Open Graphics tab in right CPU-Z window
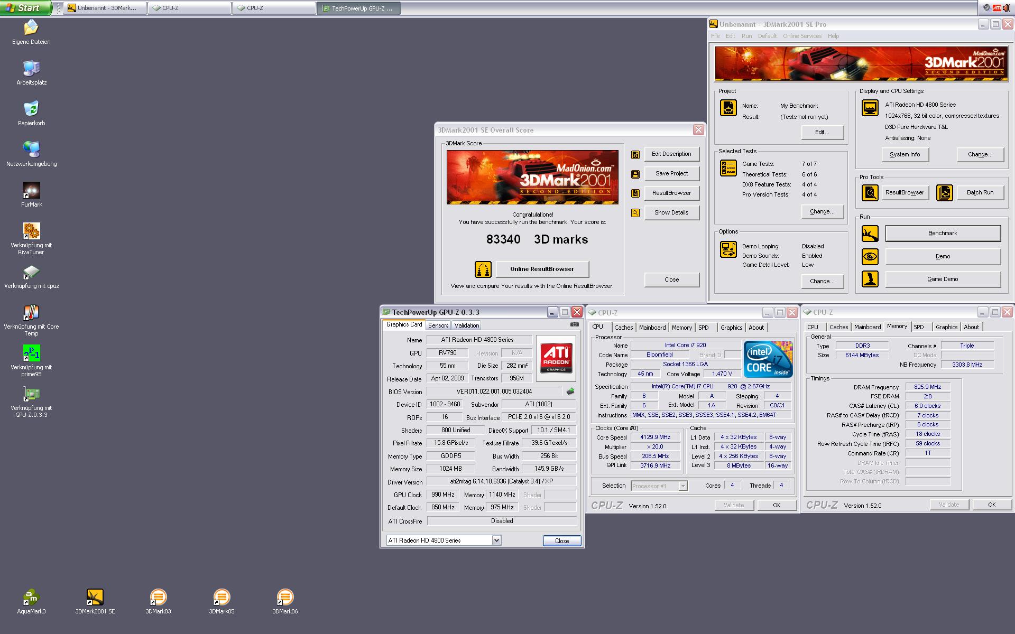The height and width of the screenshot is (634, 1015). tap(946, 327)
